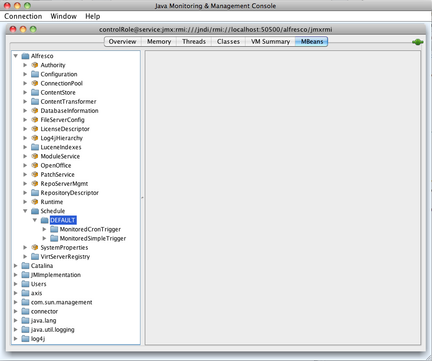Click the DatabaseInformation MBean icon

(35, 110)
